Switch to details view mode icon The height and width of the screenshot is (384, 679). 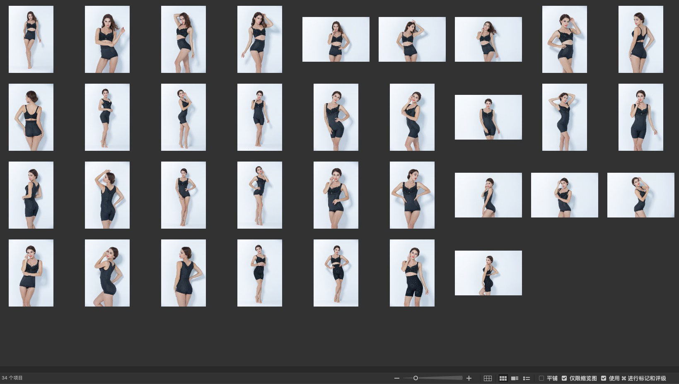pos(515,378)
